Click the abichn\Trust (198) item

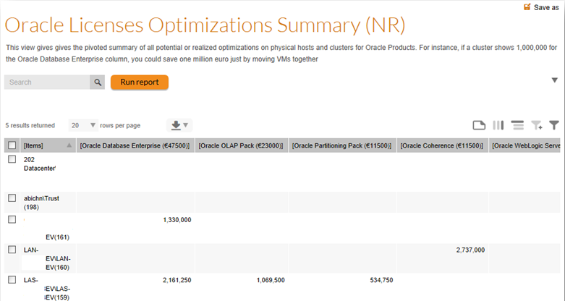click(x=41, y=203)
